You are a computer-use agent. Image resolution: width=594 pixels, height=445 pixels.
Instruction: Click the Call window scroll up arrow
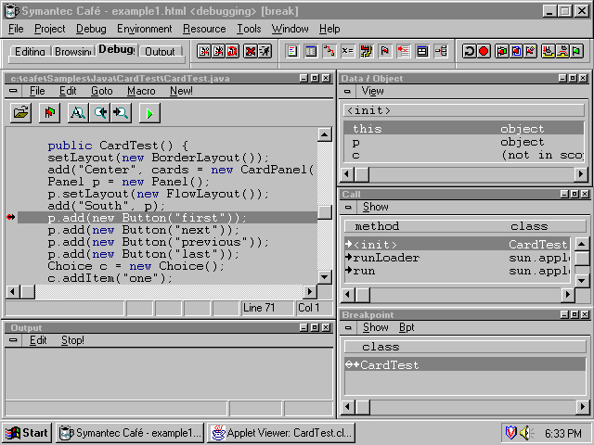(x=582, y=244)
